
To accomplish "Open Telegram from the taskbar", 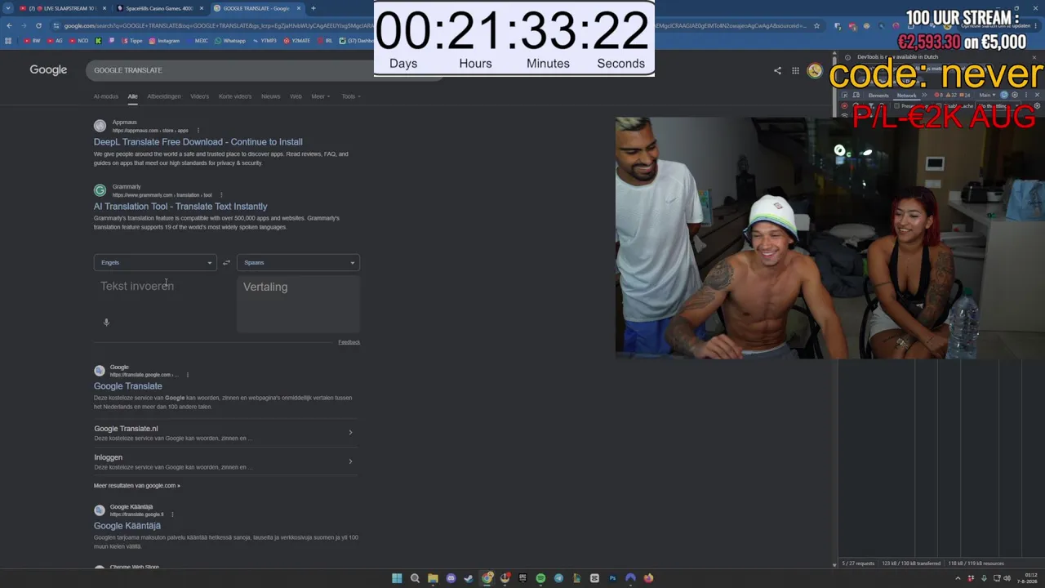I will click(558, 578).
